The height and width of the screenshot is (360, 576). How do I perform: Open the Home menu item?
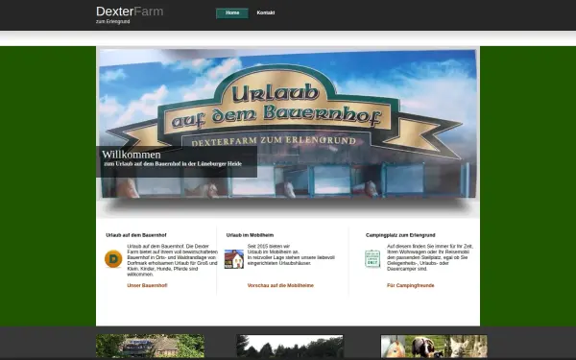[x=232, y=13]
